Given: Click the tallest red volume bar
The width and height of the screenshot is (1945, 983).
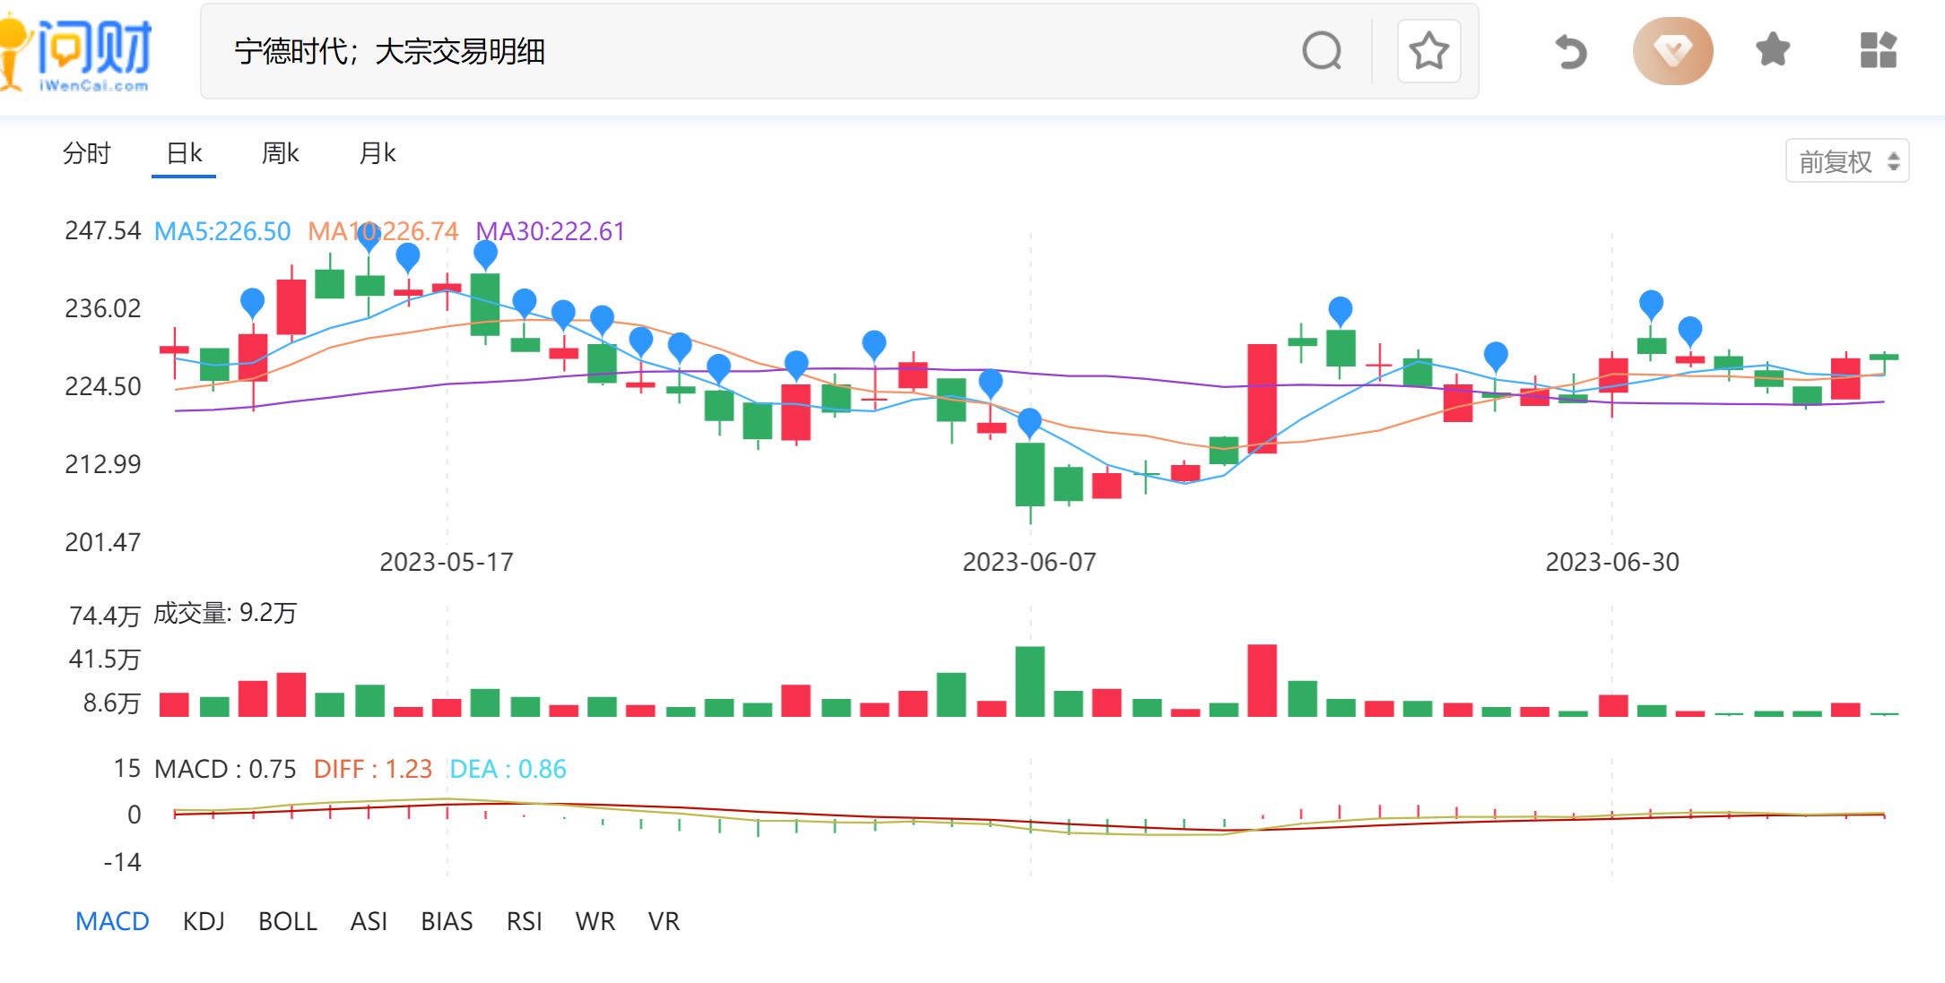Looking at the screenshot, I should (1262, 681).
